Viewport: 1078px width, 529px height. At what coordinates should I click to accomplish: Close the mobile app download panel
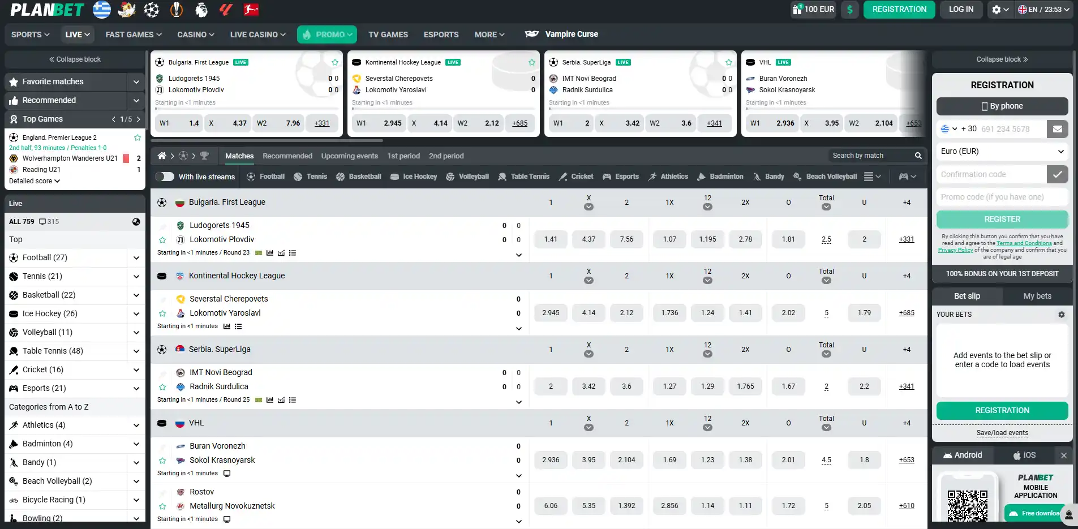coord(1064,455)
